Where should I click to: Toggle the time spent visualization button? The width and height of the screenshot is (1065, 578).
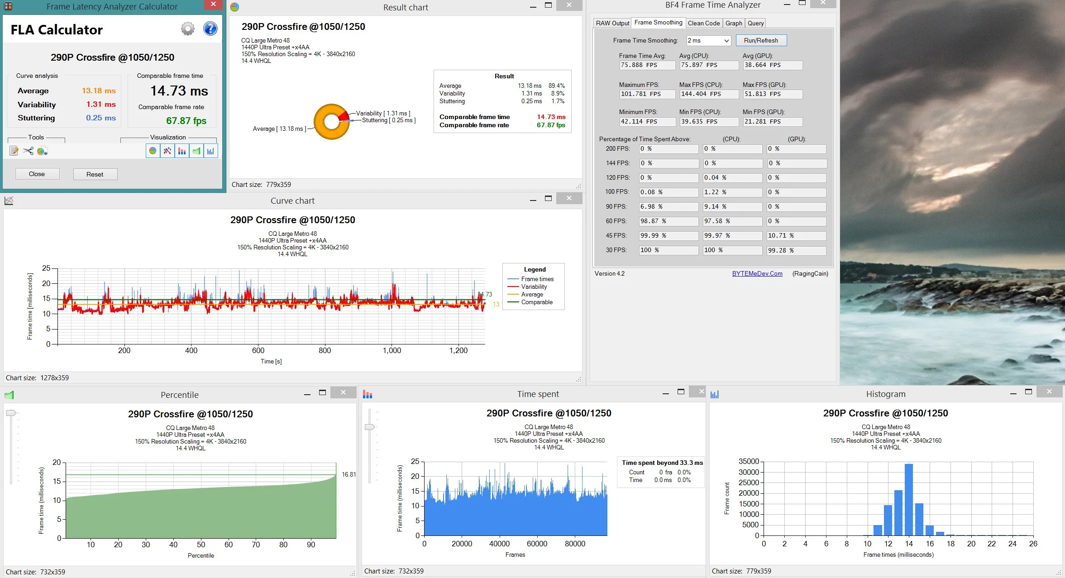point(182,151)
